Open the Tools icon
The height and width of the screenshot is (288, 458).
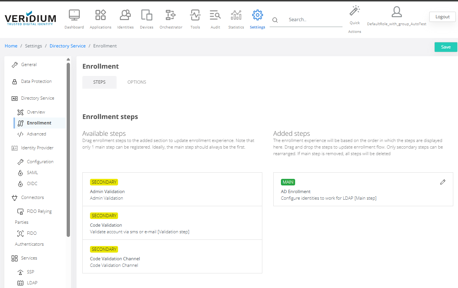(195, 15)
